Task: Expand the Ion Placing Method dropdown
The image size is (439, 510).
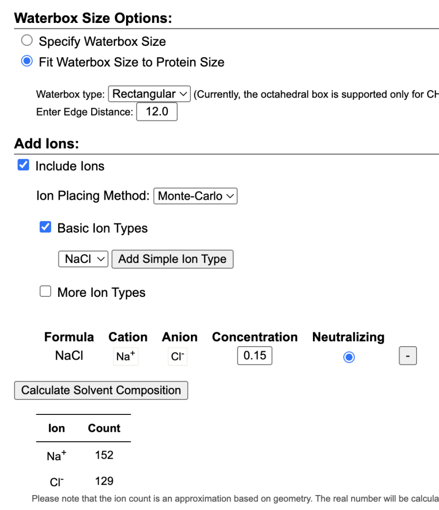Action: click(x=195, y=196)
